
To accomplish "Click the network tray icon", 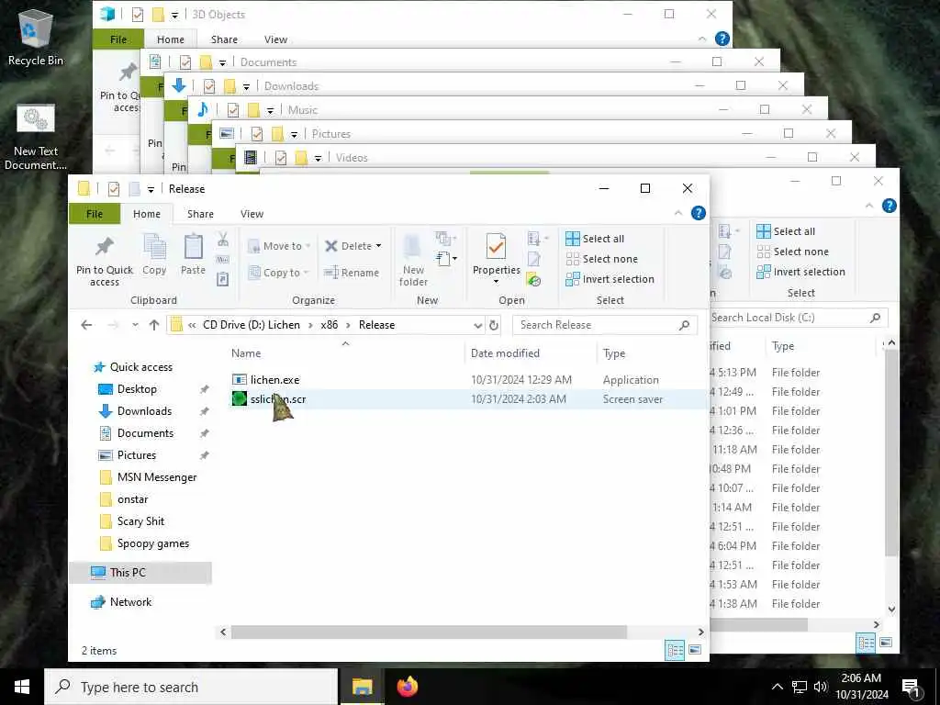I will pos(800,687).
